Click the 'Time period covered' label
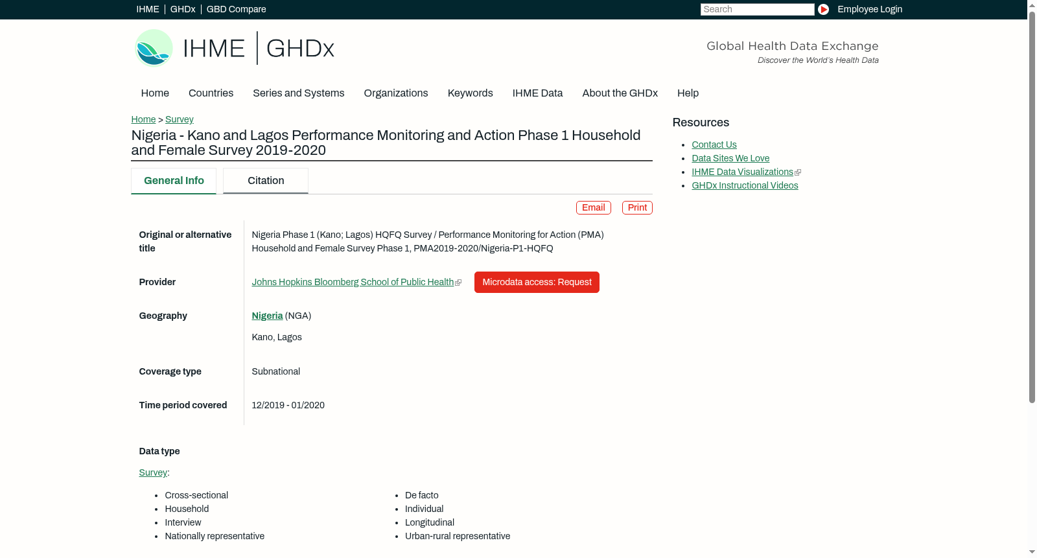 (183, 405)
